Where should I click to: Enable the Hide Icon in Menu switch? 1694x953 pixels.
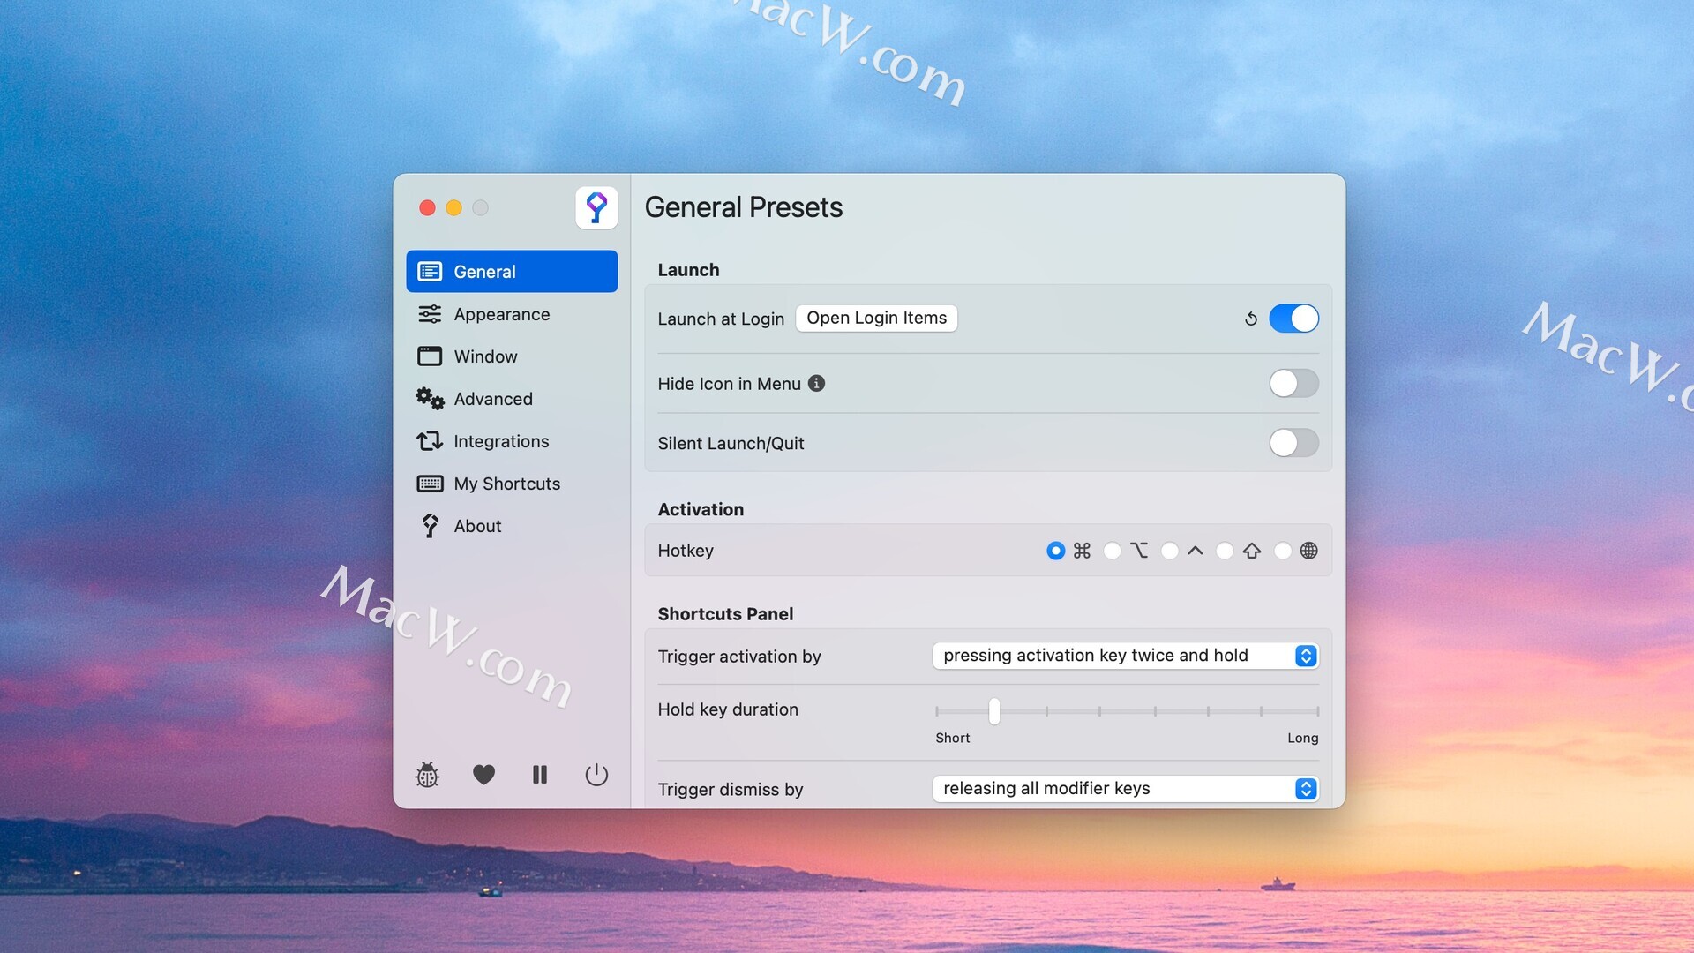pos(1293,383)
